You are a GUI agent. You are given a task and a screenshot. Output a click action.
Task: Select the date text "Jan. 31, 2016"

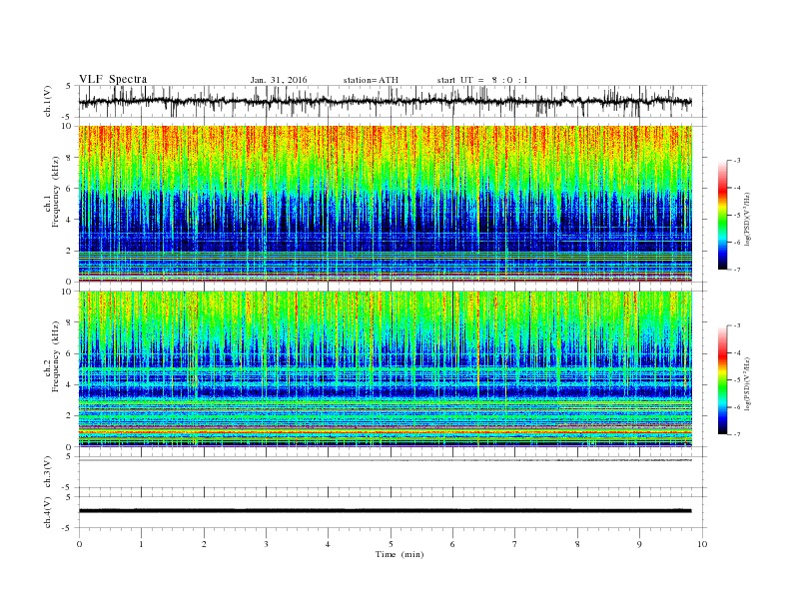[279, 80]
